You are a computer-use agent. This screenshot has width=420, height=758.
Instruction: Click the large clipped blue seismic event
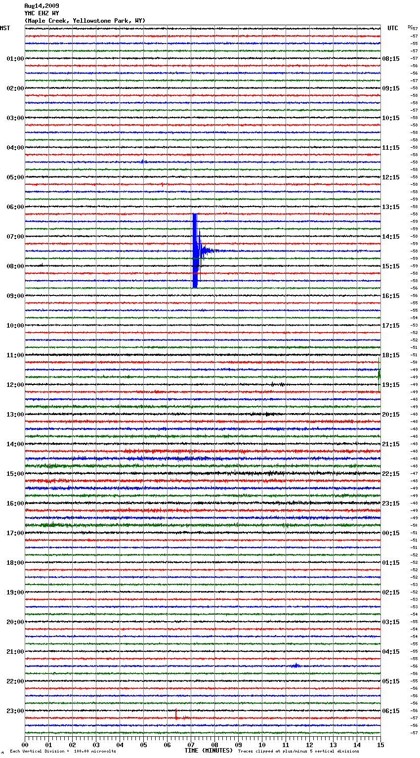point(196,251)
